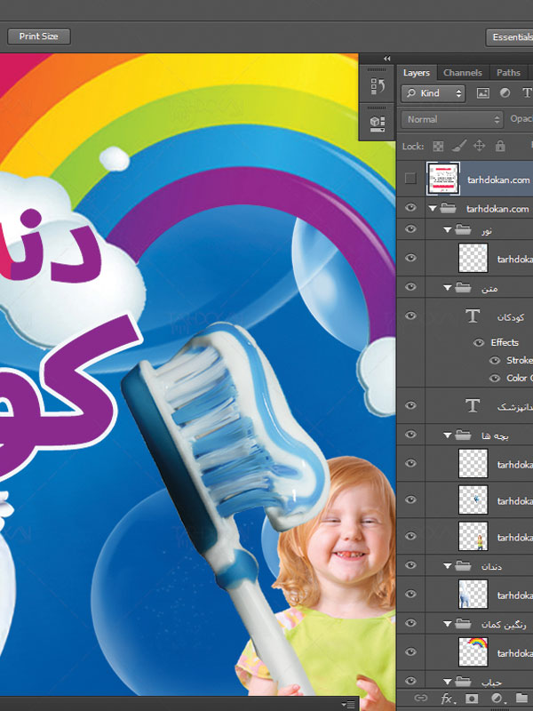Toggle the Color Overlay effect eye

pyautogui.click(x=495, y=379)
